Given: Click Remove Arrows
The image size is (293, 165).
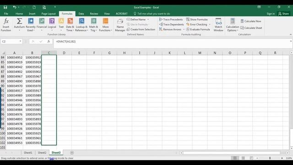Looking at the screenshot, I should tap(170, 29).
